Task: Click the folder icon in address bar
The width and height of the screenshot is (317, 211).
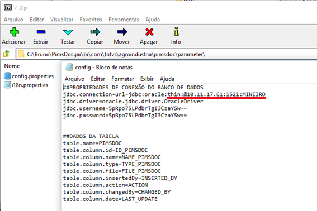Action: 21,54
